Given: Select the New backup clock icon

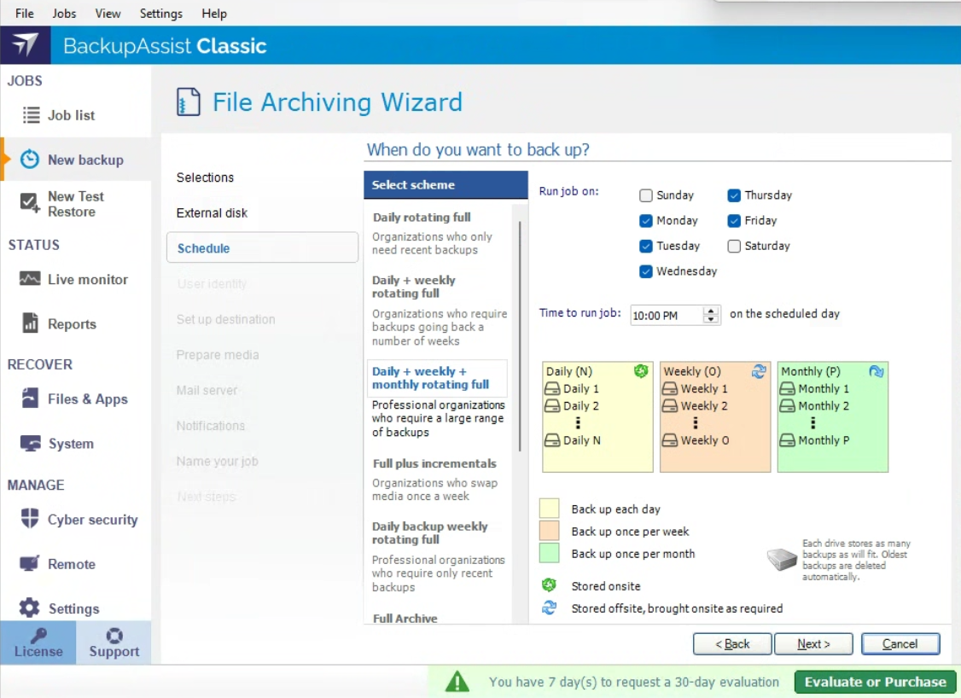Looking at the screenshot, I should pos(30,160).
